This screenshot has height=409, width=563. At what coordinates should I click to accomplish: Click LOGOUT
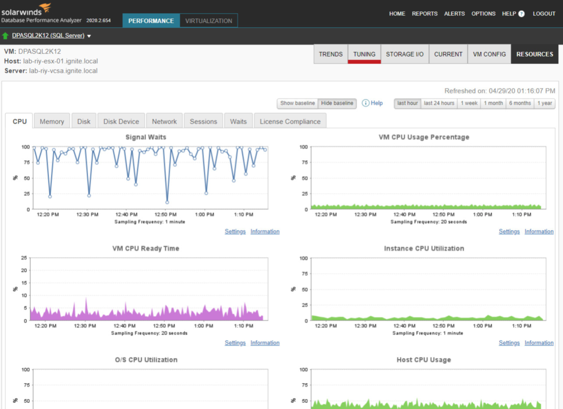tap(544, 14)
